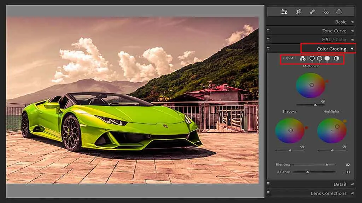362x203 pixels.
Task: Select the Edit sliders tool icon
Action: click(x=284, y=12)
